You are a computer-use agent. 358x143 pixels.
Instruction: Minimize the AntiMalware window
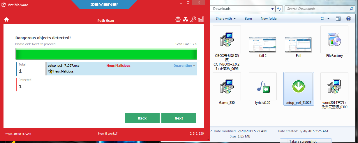click(x=181, y=3)
